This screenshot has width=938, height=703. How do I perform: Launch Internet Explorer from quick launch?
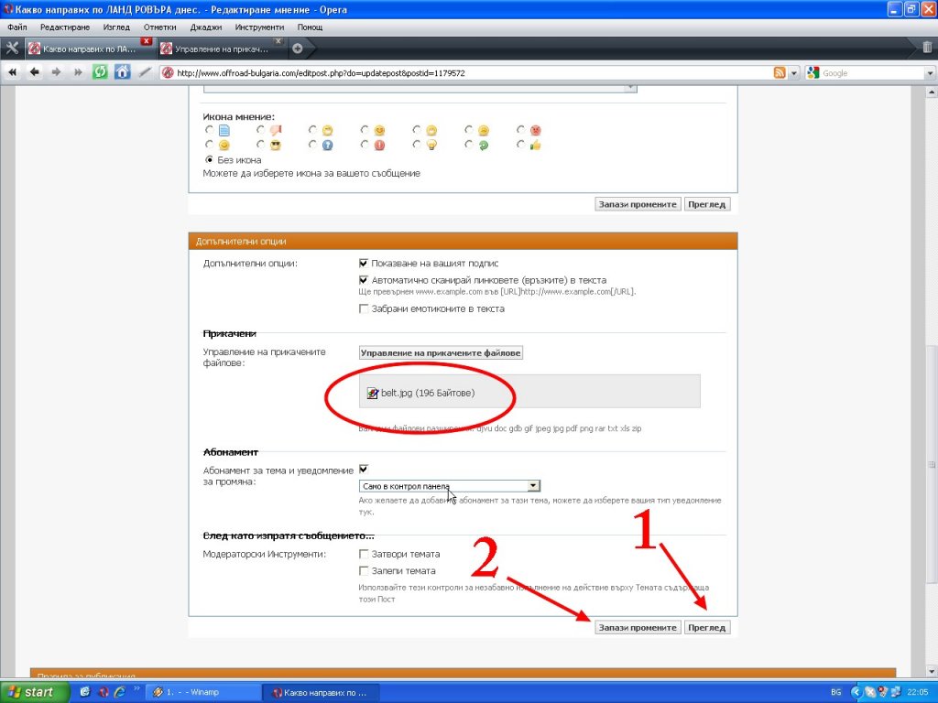click(120, 692)
